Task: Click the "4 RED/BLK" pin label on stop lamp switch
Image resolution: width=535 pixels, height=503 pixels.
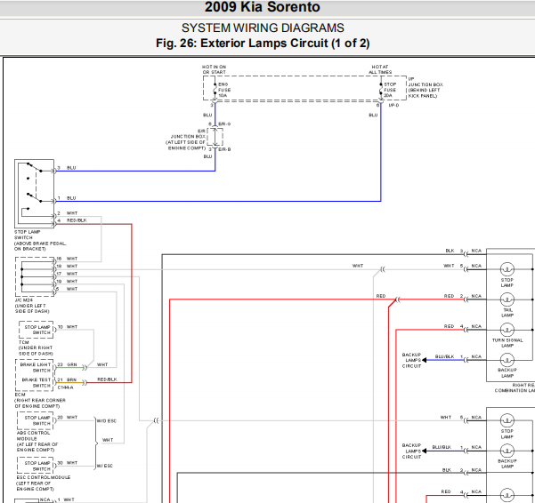Action: pyautogui.click(x=72, y=220)
